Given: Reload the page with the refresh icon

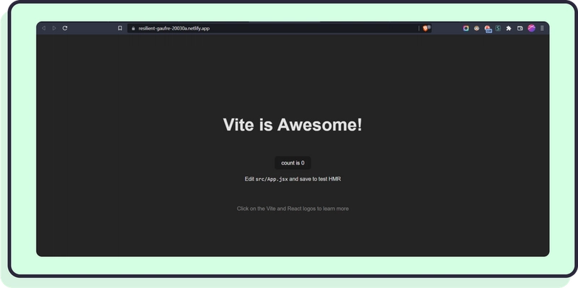Looking at the screenshot, I should (x=65, y=28).
